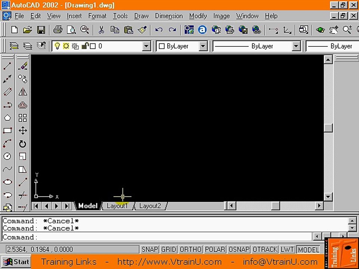Open the Dimension menu
This screenshot has height=269, width=359.
[x=169, y=16]
